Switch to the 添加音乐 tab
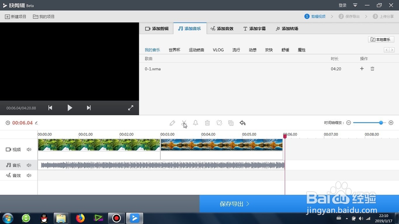Viewport: 399px width, 224px height. click(190, 28)
